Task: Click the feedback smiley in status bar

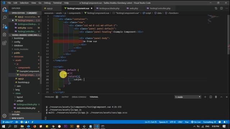Action: 220,122
